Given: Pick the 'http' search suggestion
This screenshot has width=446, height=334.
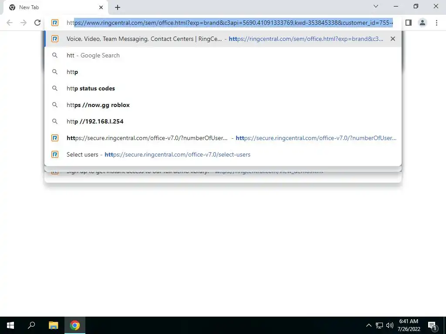Looking at the screenshot, I should [223, 72].
